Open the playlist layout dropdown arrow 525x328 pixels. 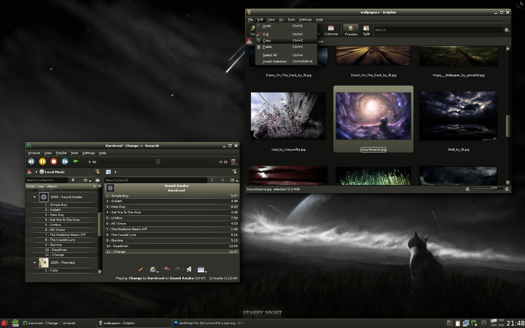click(x=206, y=272)
